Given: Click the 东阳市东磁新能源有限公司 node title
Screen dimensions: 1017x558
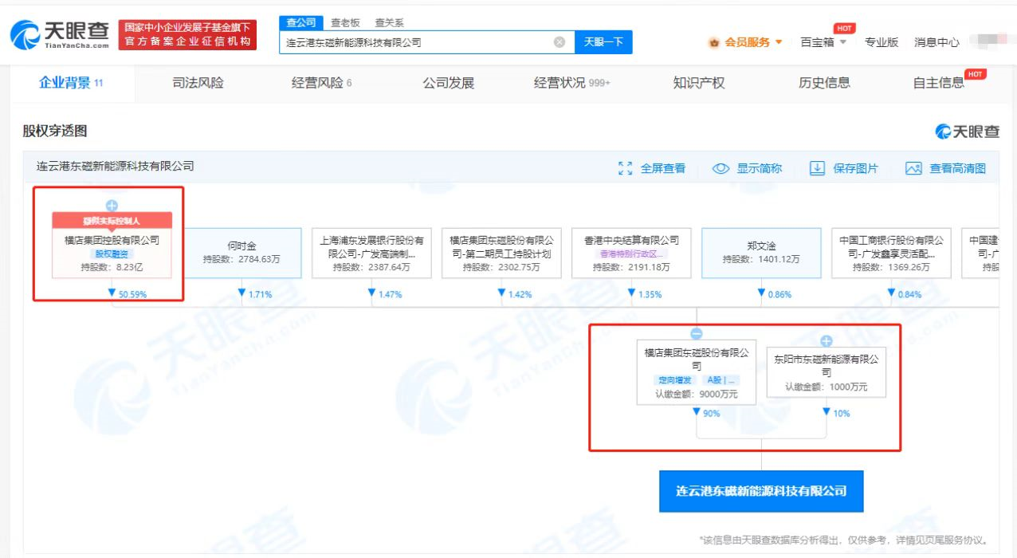Looking at the screenshot, I should point(827,366).
